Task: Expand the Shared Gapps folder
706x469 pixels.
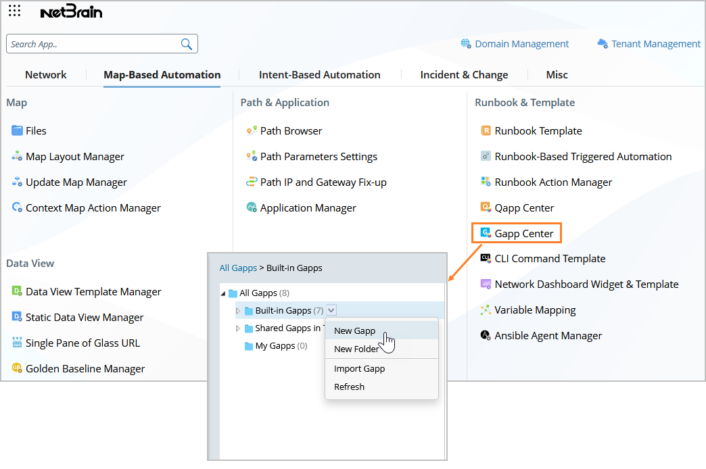Action: click(238, 328)
